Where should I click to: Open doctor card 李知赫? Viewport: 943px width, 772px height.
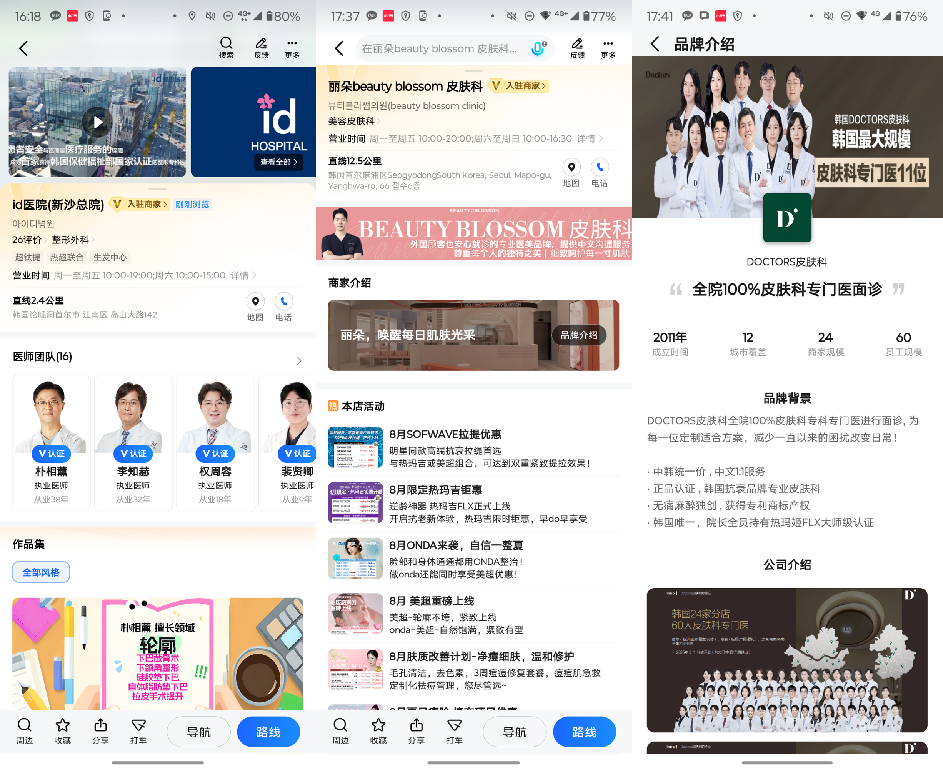(133, 443)
